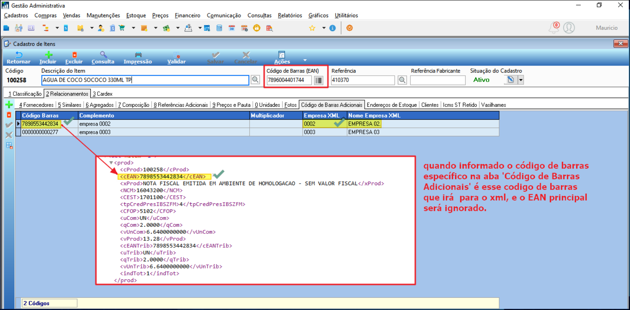Add row with green plus beside grid
This screenshot has width=630, height=310.
pyautogui.click(x=9, y=105)
